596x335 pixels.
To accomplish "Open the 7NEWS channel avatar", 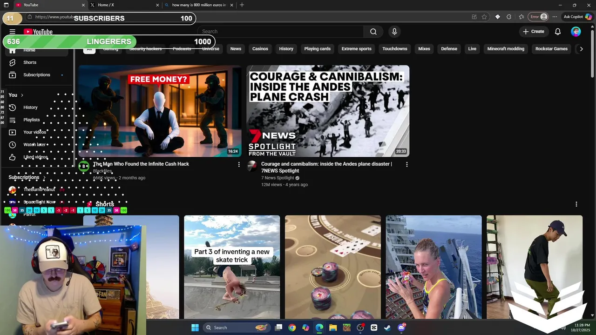I will pyautogui.click(x=252, y=166).
